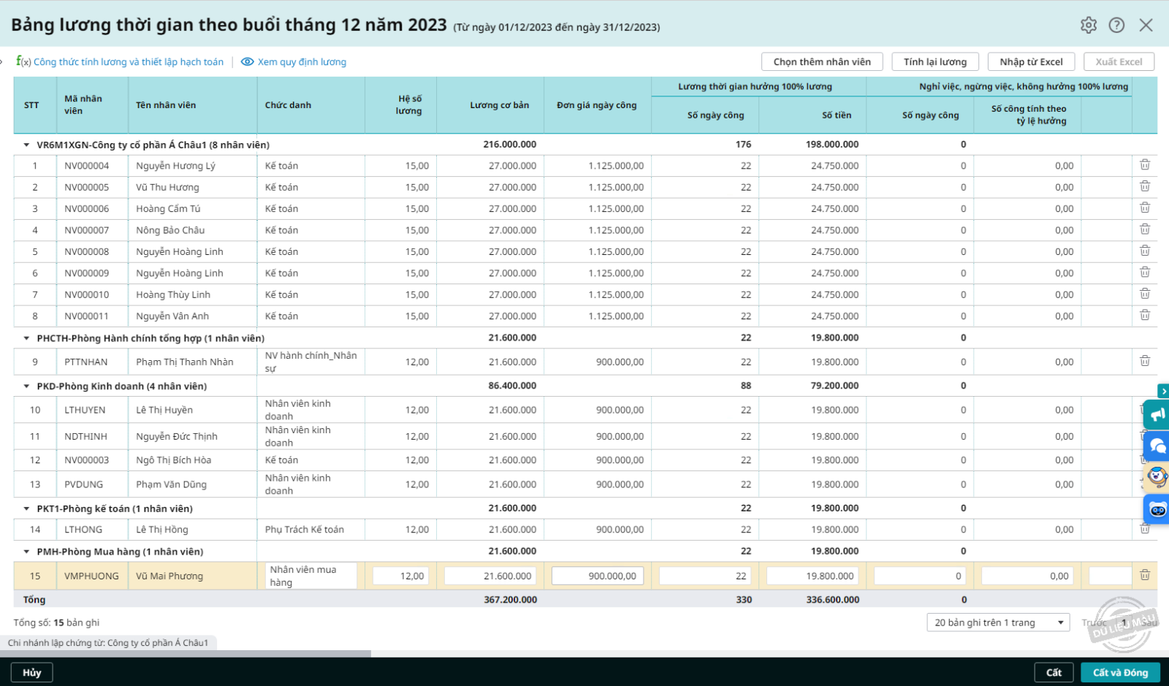This screenshot has width=1169, height=686.
Task: Open the mascot assistant side icon
Action: click(1157, 477)
